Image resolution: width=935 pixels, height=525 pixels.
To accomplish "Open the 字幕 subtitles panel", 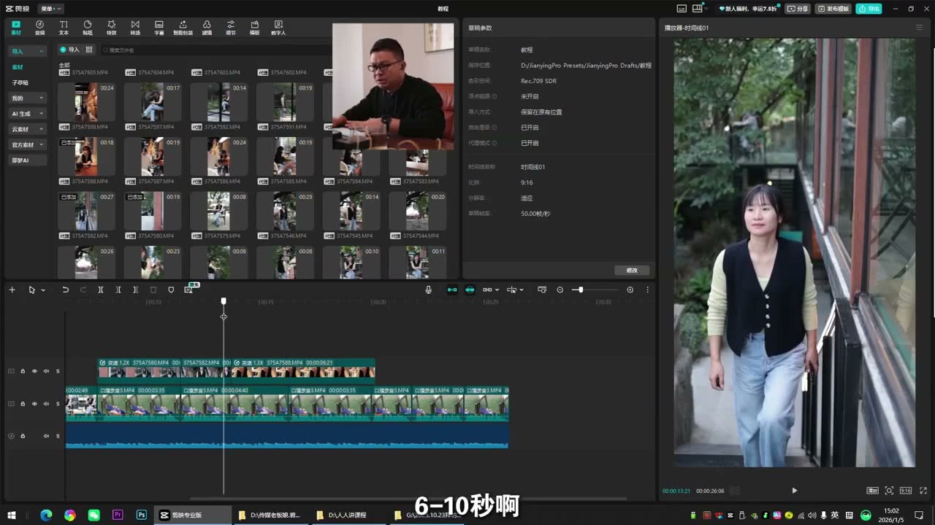I will (159, 28).
